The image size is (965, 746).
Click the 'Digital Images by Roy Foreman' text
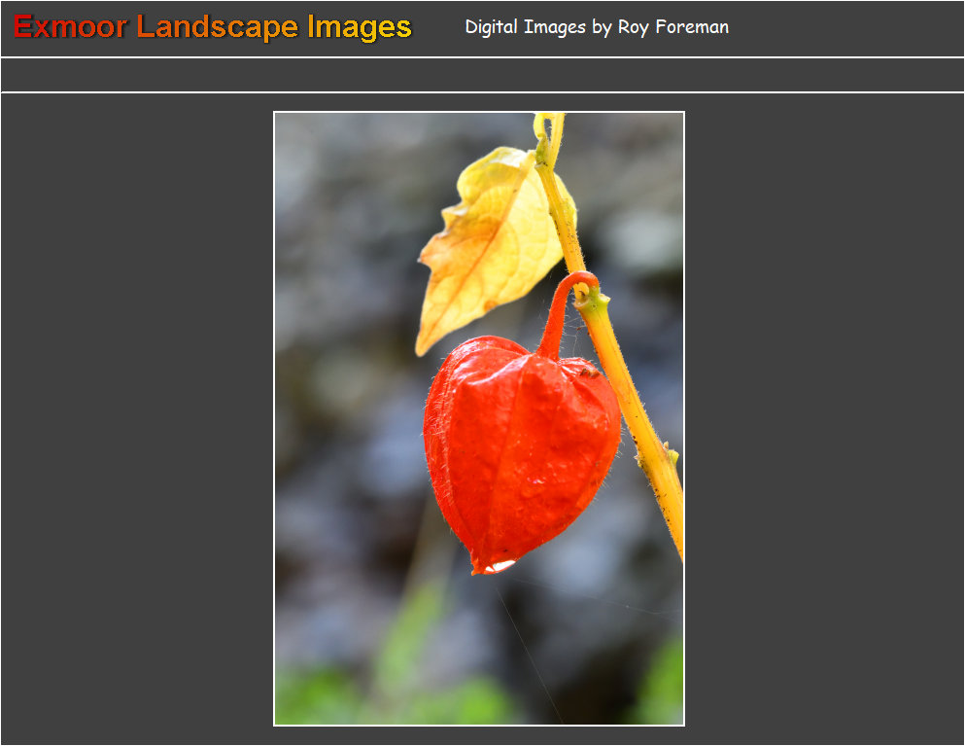(x=597, y=27)
